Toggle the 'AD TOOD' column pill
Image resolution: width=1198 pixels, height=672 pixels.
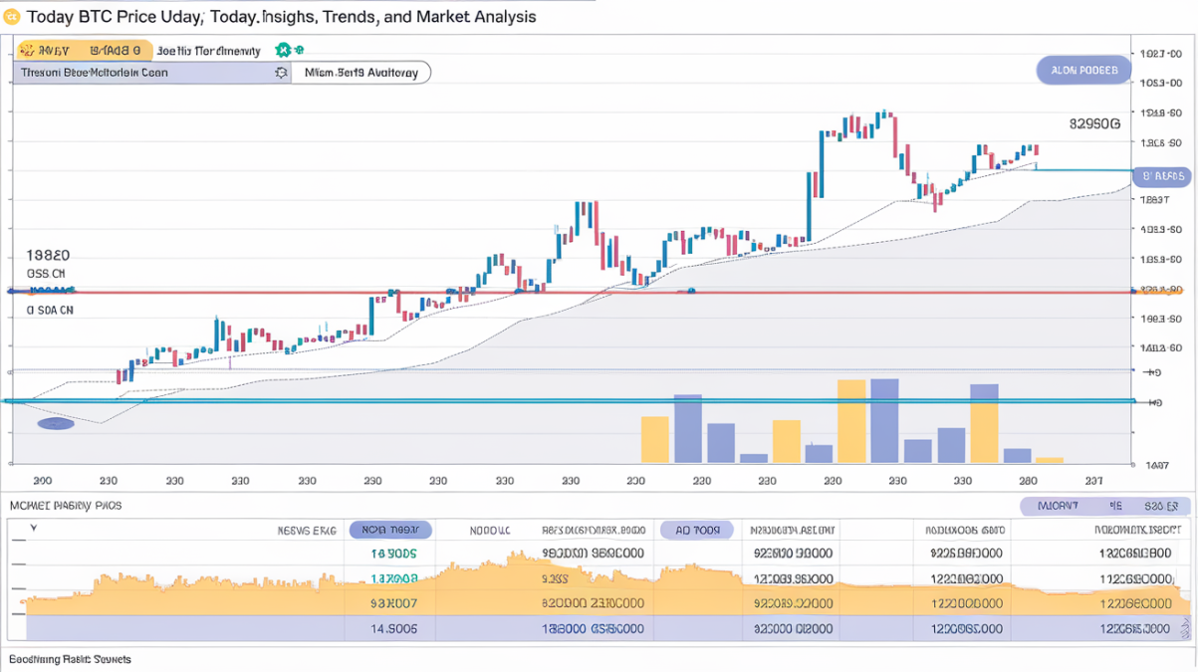click(x=696, y=531)
